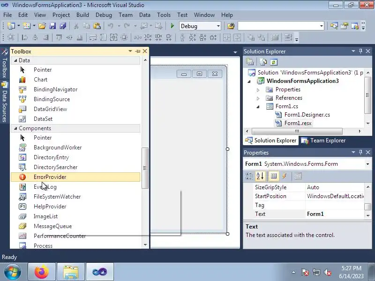Click the Solution Explorer horizontal scrollbar
Viewport: 375px width, 281px height.
297,131
